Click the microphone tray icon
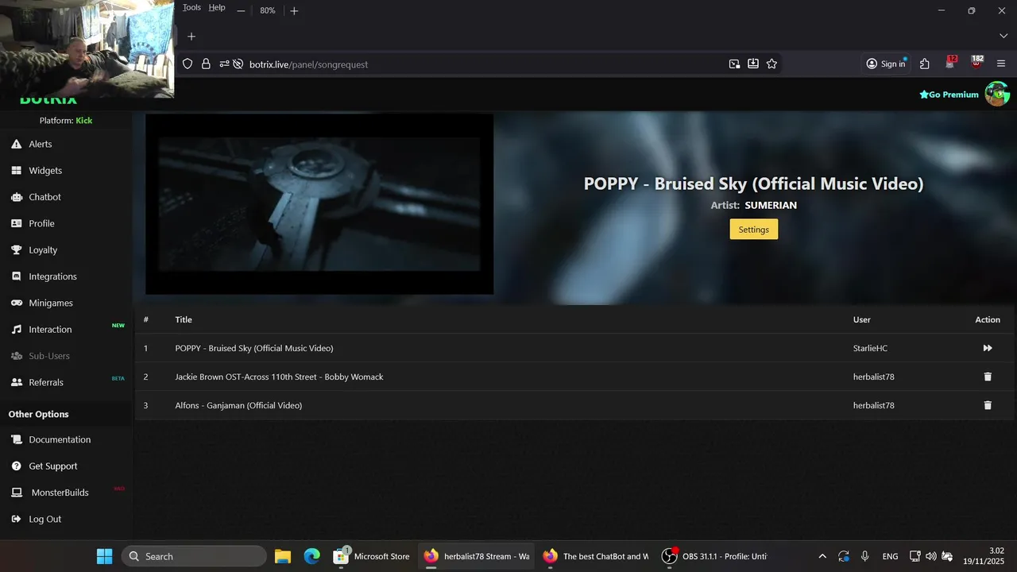This screenshot has height=572, width=1017. click(864, 556)
